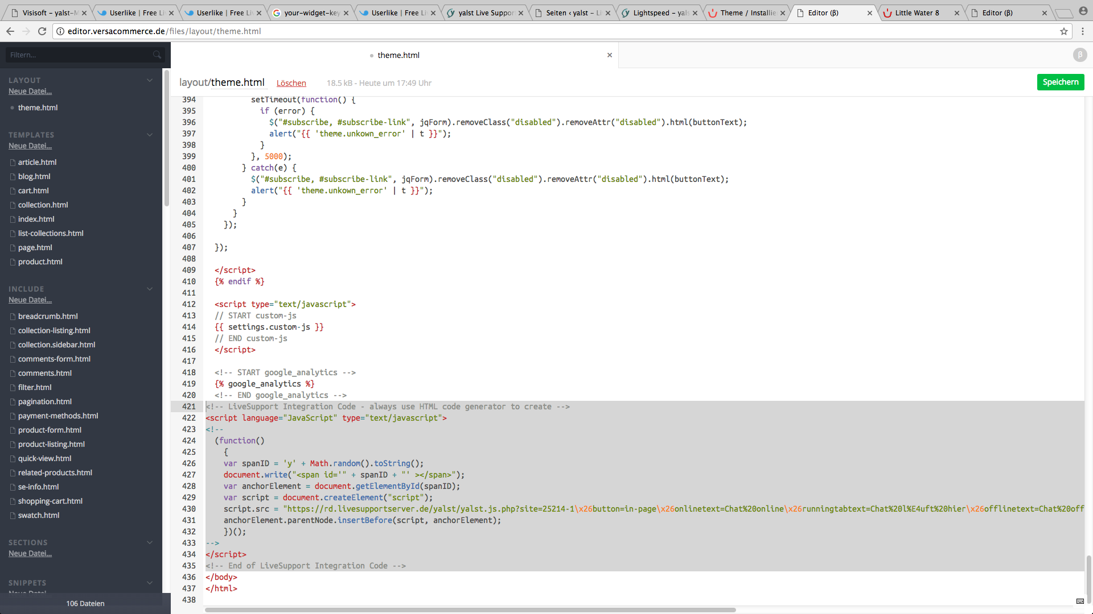Click the Chrome profile icon
Image resolution: width=1093 pixels, height=614 pixels.
1083,11
